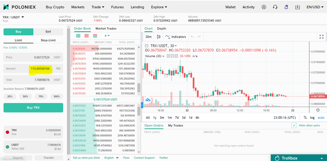Open the English language dropdown in footer
The width and height of the screenshot is (327, 161).
click(111, 158)
